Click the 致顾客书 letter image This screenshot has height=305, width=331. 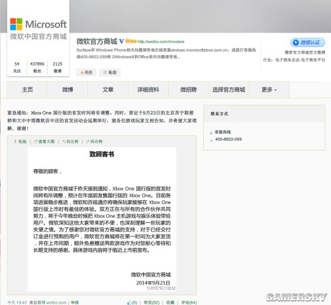tap(102, 219)
